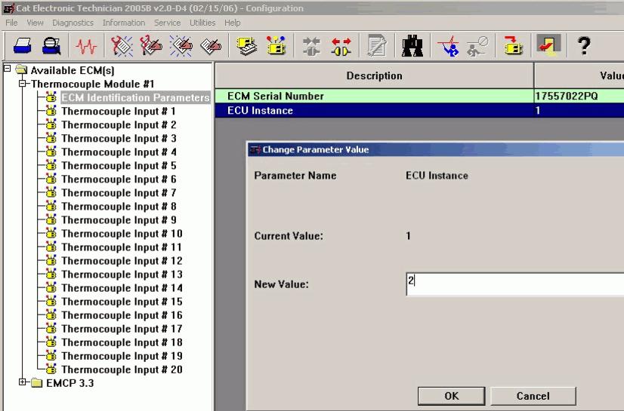Expand the EMCP 3.3 tree node
This screenshot has width=624, height=411.
coord(23,382)
